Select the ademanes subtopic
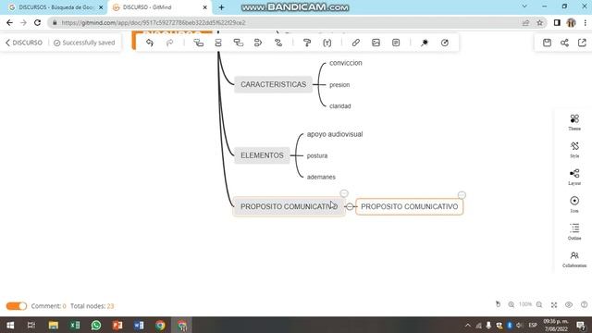592x333 pixels. [321, 177]
